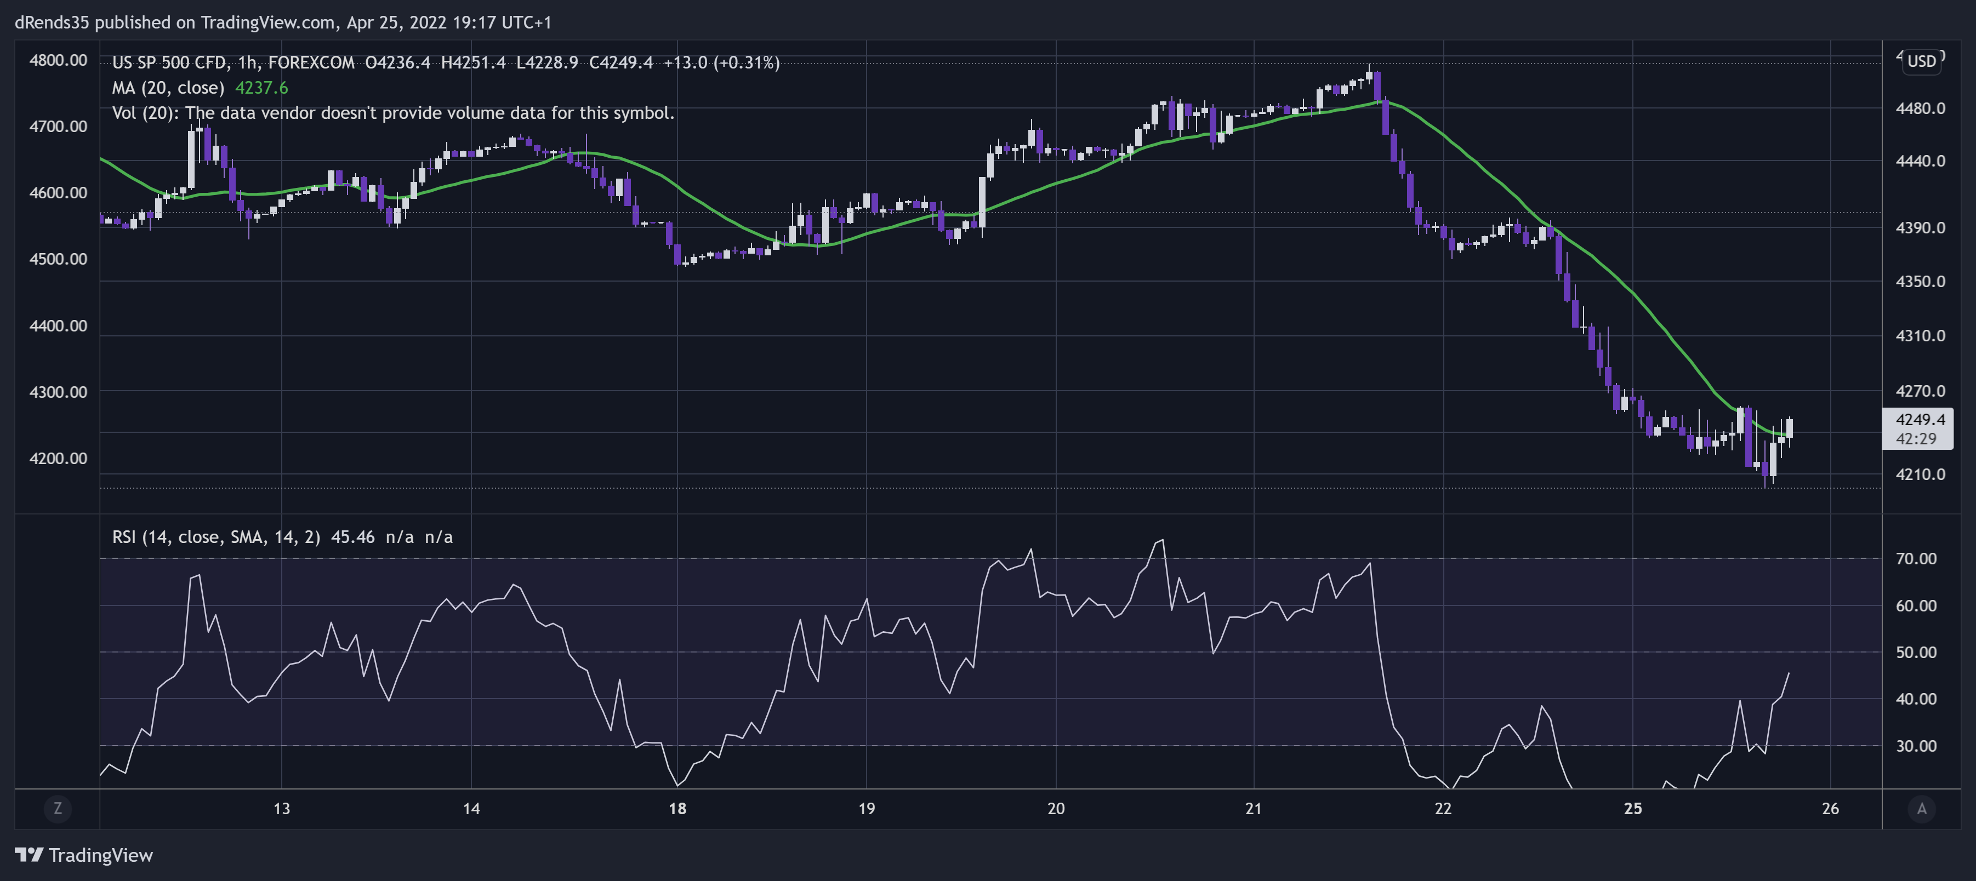Viewport: 1976px width, 881px height.
Task: Click the current price label 4249.4
Action: pyautogui.click(x=1920, y=420)
